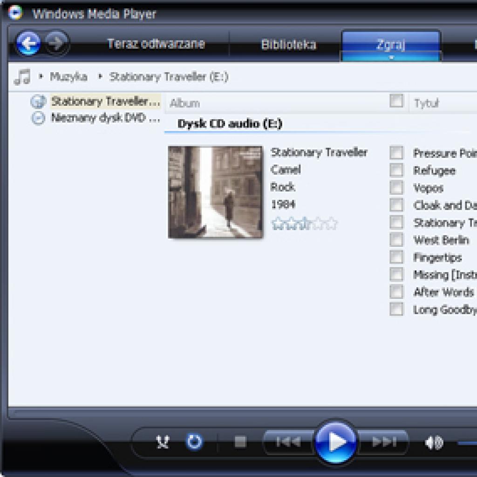Open the Zgraj tab dropdown arrow

pyautogui.click(x=391, y=57)
